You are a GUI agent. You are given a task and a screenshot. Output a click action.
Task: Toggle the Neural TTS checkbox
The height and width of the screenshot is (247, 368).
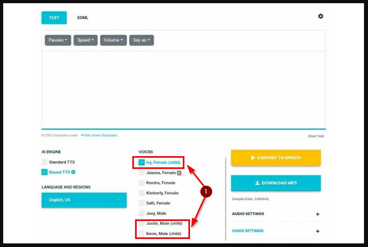tap(44, 172)
